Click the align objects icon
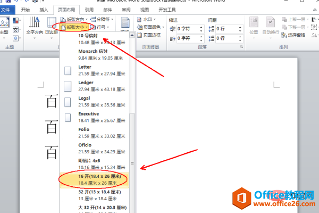This screenshot has width=319, height=213. pyautogui.click(x=315, y=19)
